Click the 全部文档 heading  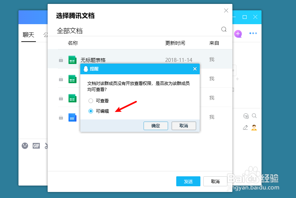pos(70,31)
